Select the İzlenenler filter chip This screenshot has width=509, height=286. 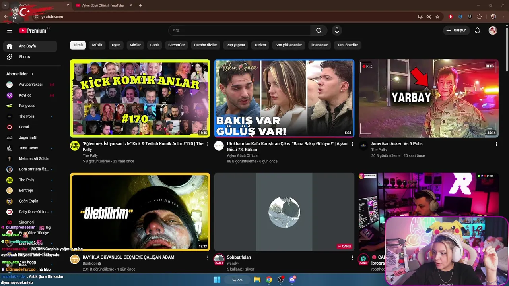pos(320,45)
